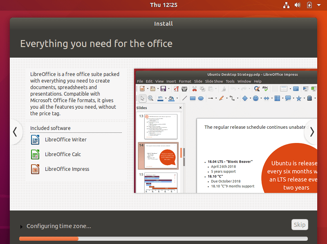Close the Slides panel with the X
Screen dimensions: 327x244
[180, 107]
